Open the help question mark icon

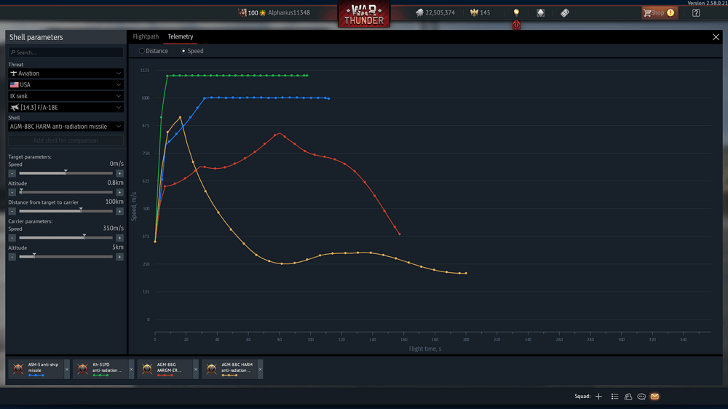tap(696, 13)
